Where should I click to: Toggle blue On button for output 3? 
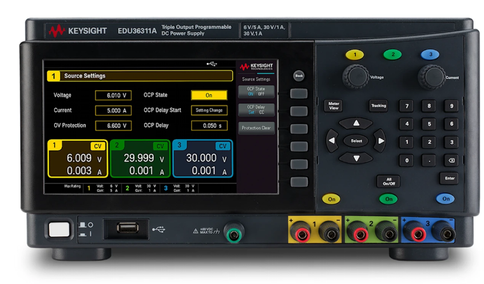click(445, 199)
